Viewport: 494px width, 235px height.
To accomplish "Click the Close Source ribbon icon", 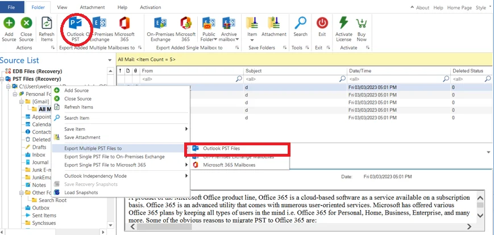I will [26, 23].
